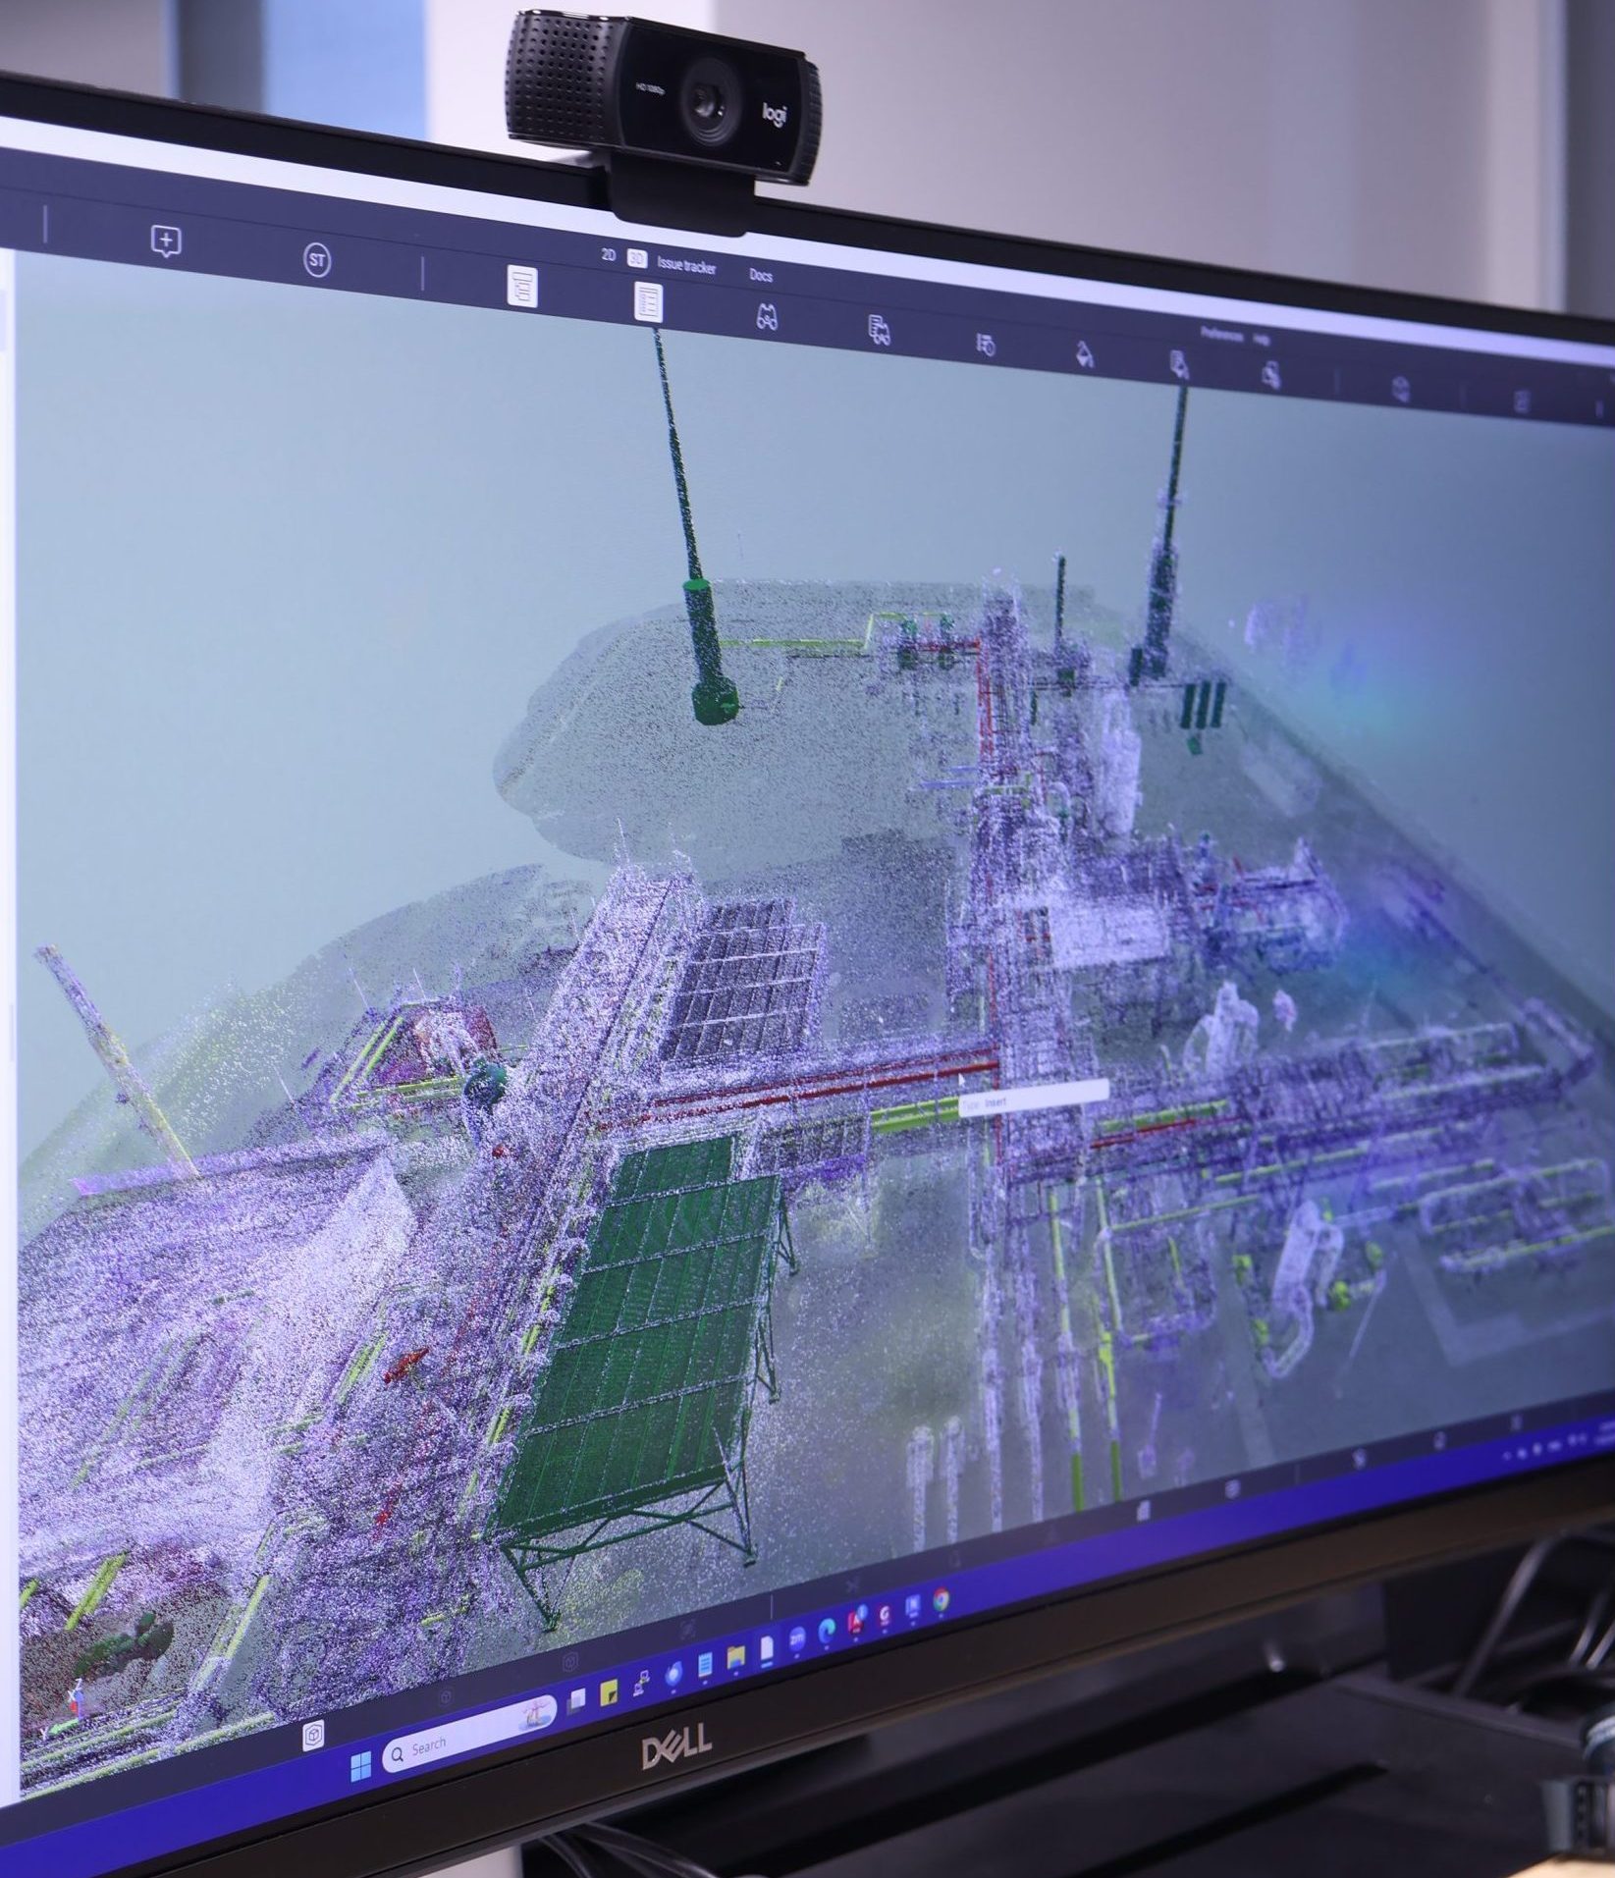
Task: Click the document with pointer select icon
Action: 1179,365
